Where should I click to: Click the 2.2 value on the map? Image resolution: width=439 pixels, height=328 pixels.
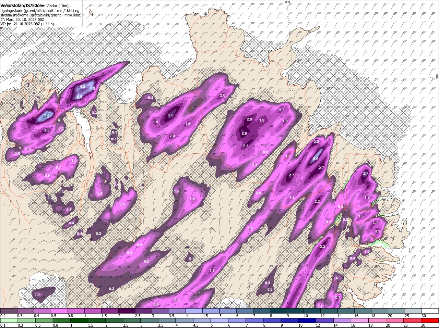(246, 146)
